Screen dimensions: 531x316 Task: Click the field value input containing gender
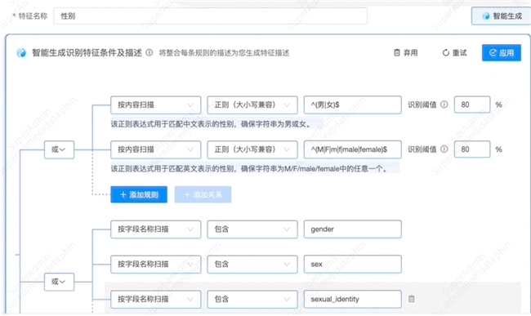(353, 229)
